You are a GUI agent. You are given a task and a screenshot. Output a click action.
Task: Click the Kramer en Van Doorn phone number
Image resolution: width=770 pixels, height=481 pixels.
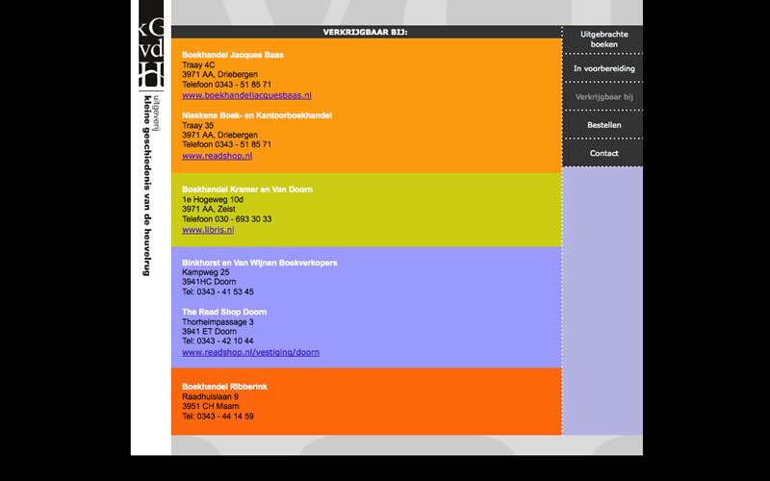click(226, 219)
